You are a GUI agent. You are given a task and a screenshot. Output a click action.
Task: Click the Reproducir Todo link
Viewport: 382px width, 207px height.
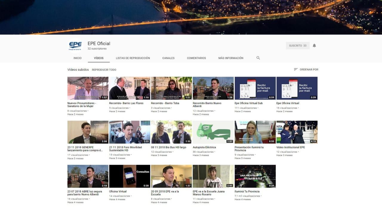coord(104,70)
